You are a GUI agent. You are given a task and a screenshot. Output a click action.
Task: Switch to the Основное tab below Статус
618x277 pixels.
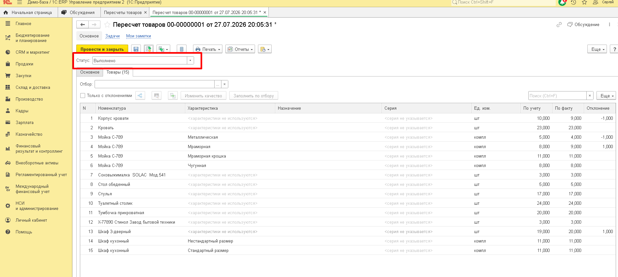90,72
